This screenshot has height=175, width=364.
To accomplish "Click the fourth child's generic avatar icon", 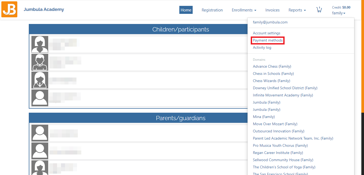I will (40, 98).
